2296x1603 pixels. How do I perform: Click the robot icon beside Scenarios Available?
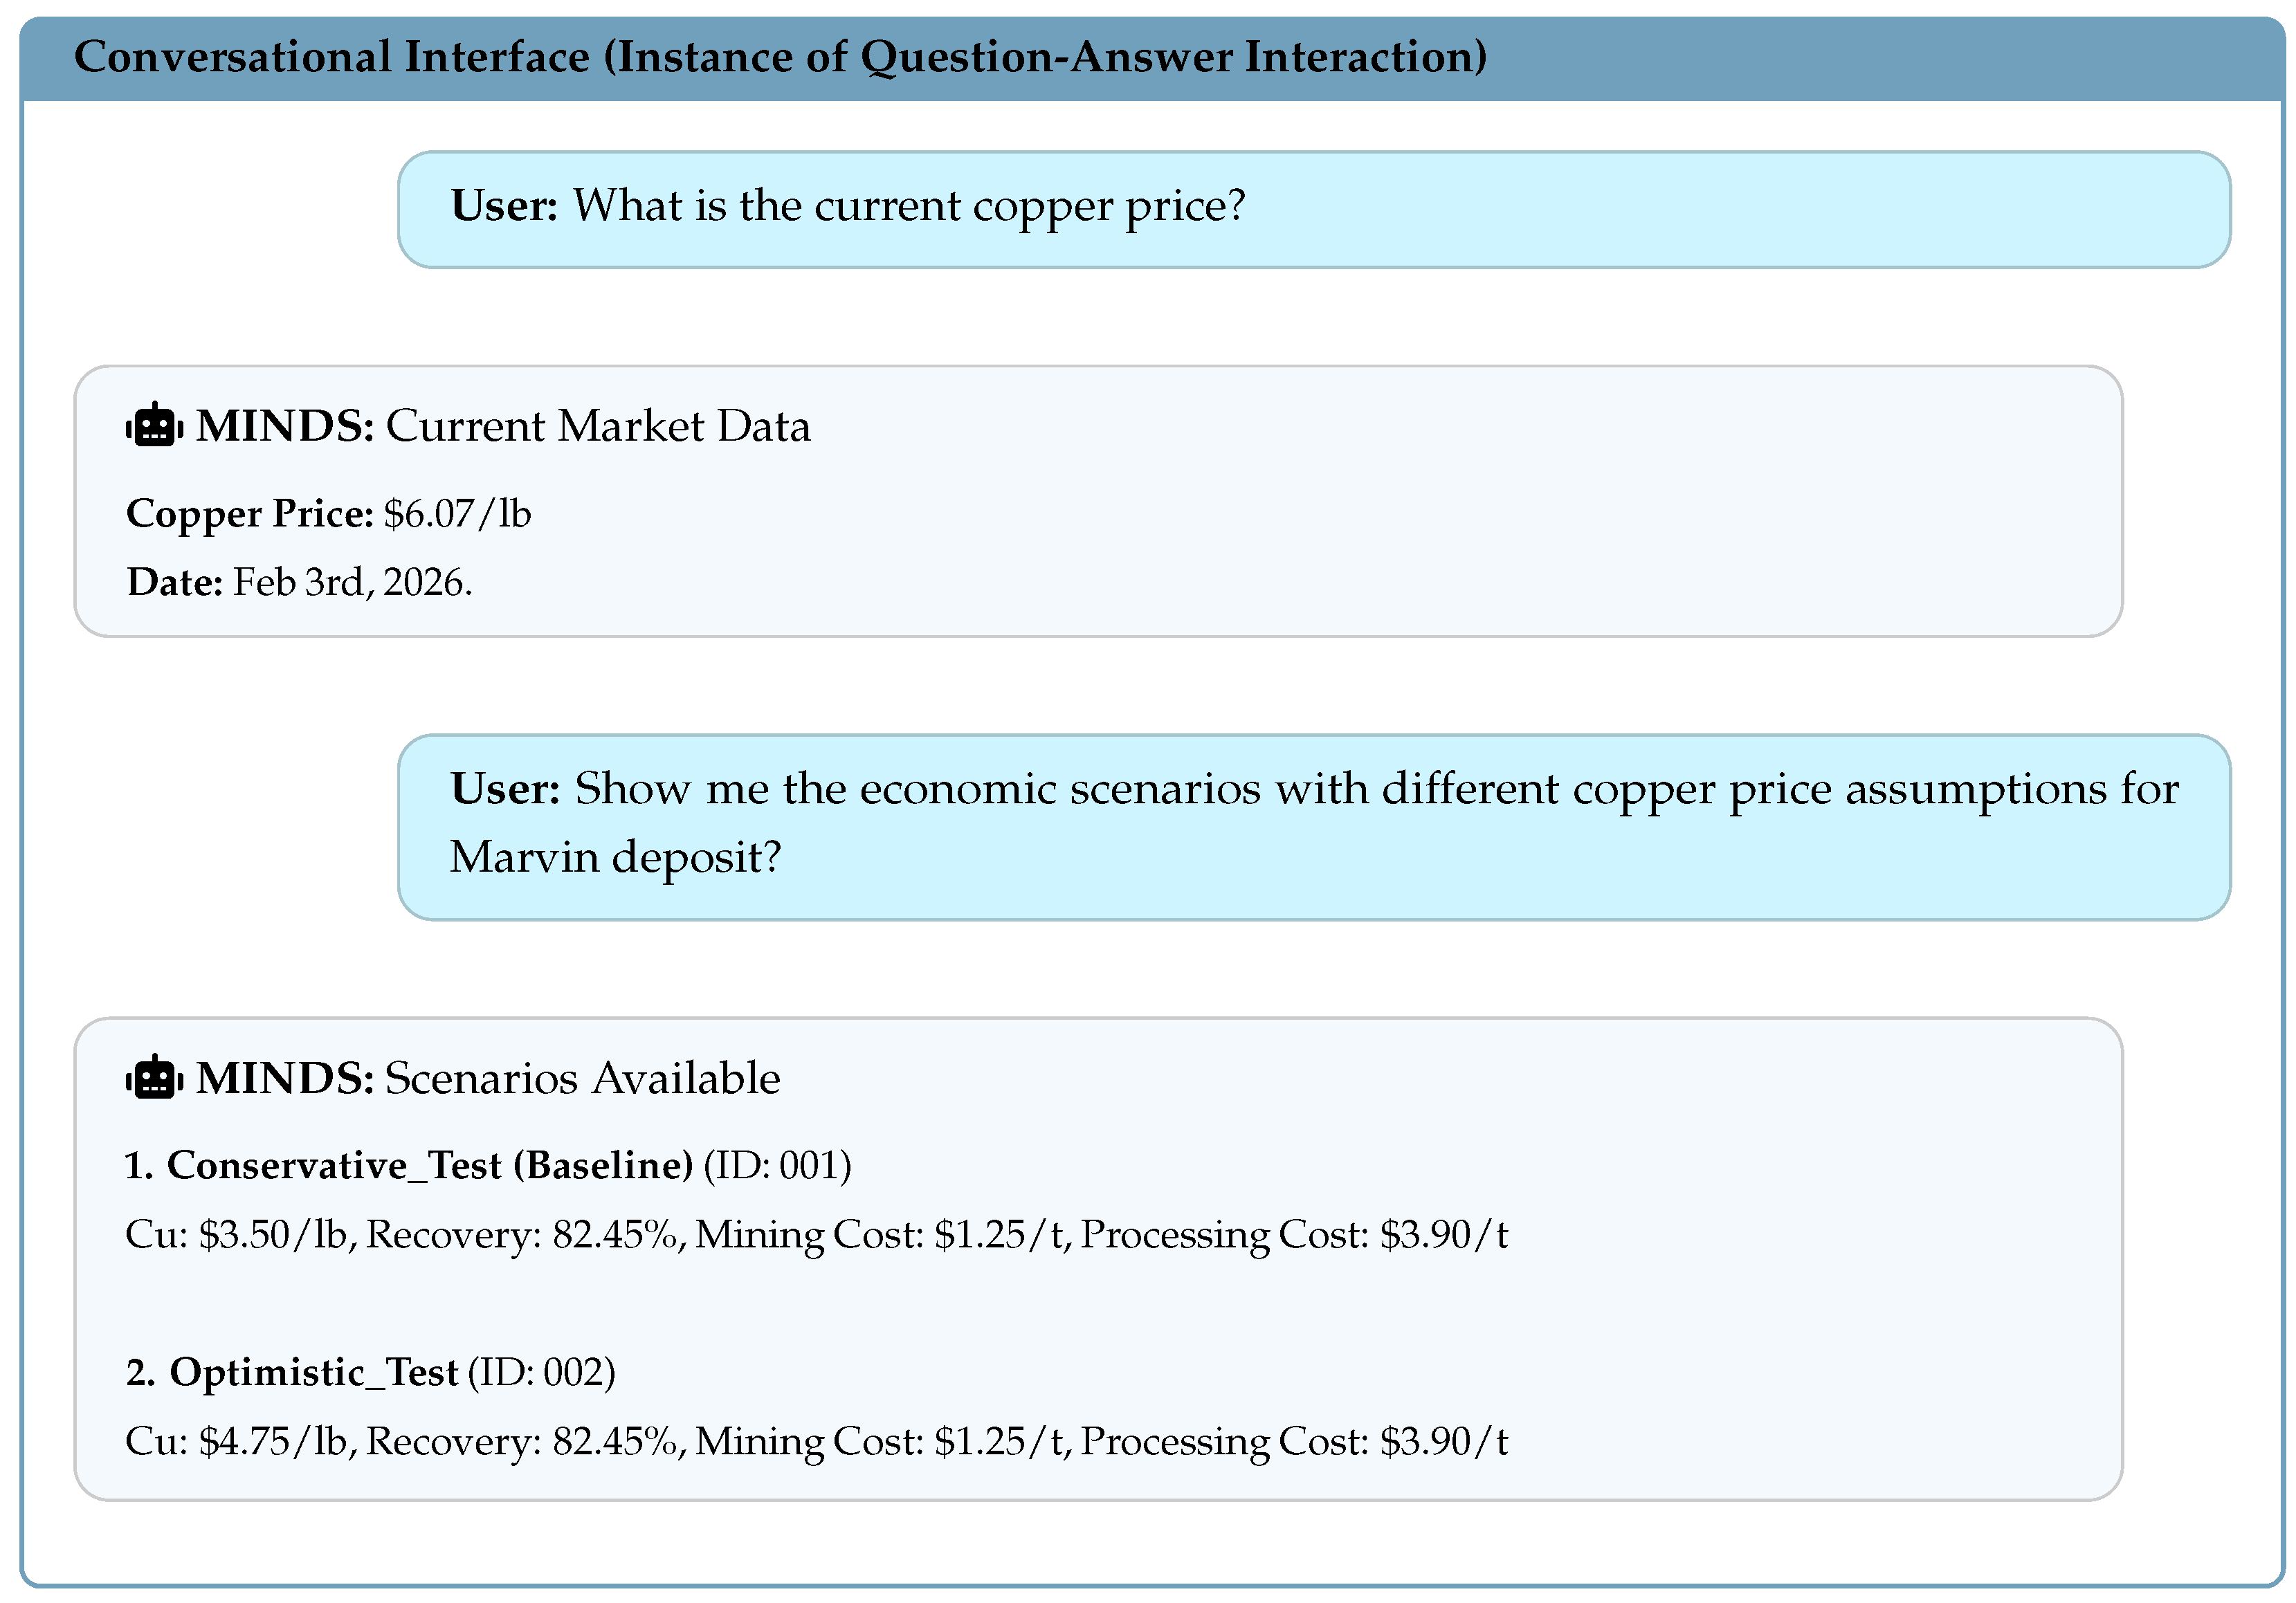154,1077
